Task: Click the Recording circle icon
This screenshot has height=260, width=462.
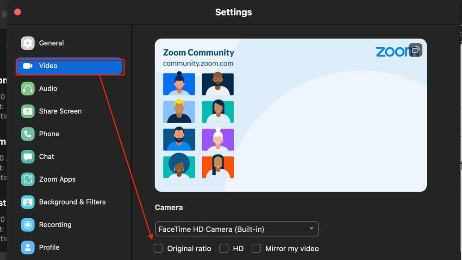Action: tap(28, 225)
